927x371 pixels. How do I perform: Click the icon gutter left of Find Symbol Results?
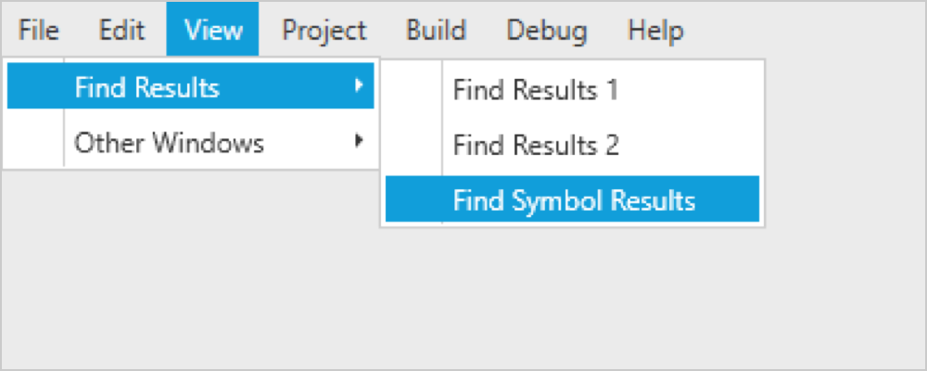[x=414, y=200]
